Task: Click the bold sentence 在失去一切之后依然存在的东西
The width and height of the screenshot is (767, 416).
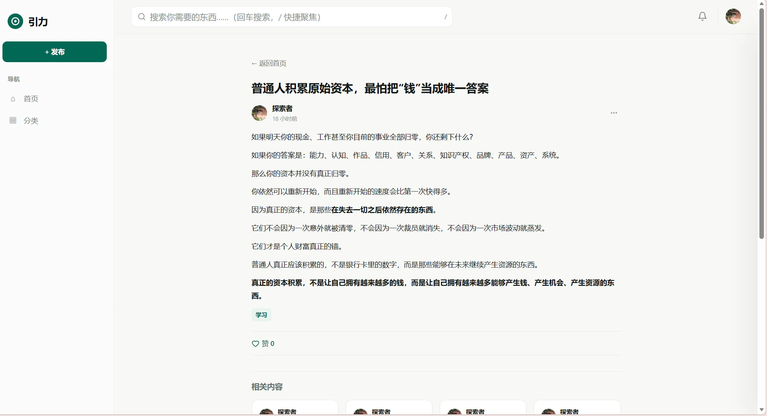Action: (x=382, y=210)
